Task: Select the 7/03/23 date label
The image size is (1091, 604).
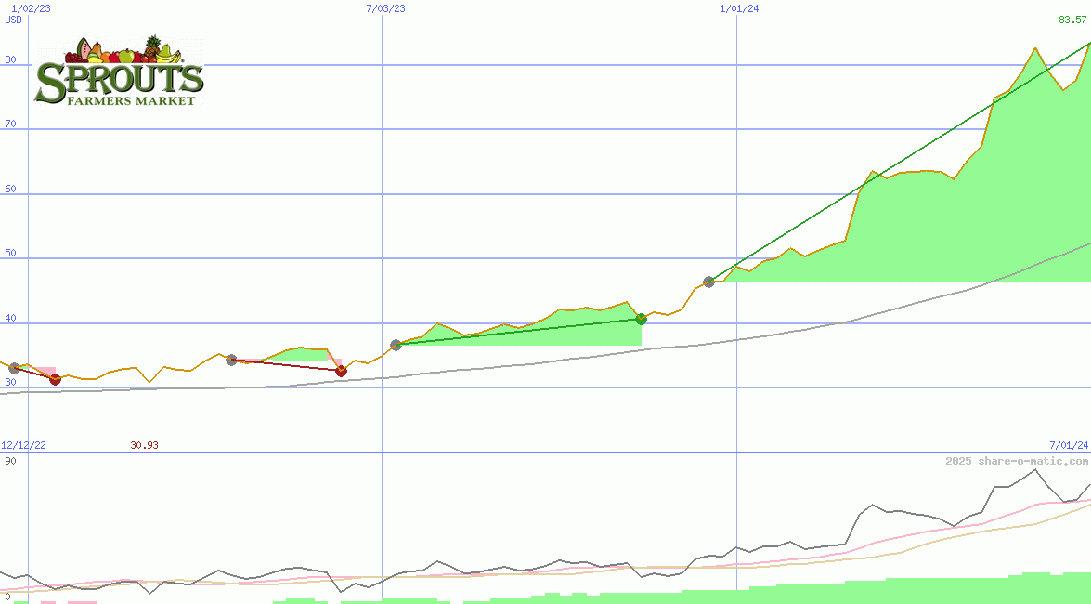Action: click(x=386, y=8)
